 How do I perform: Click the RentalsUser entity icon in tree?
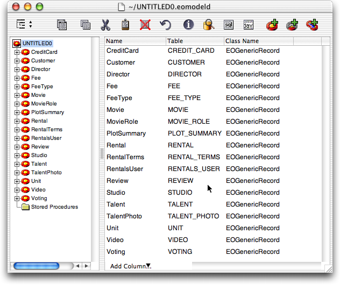coord(25,138)
